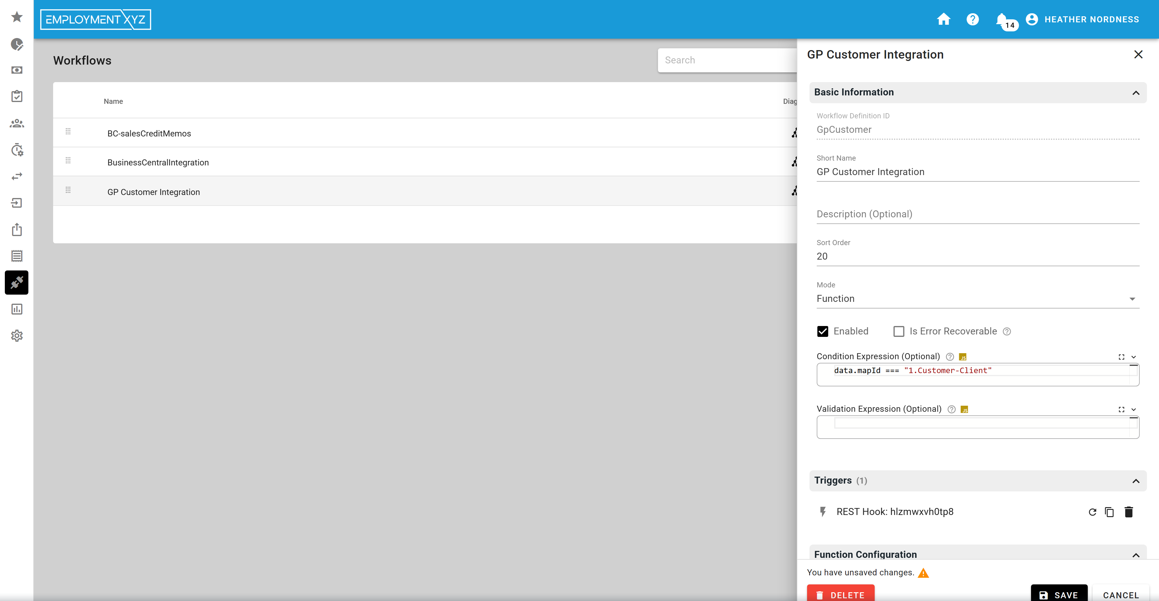
Task: Expand Condition Expression editor to fullscreen
Action: tap(1121, 357)
